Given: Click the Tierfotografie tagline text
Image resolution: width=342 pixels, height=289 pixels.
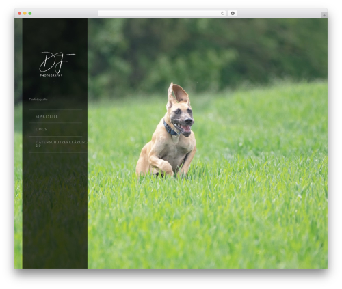Looking at the screenshot, I should pos(38,100).
